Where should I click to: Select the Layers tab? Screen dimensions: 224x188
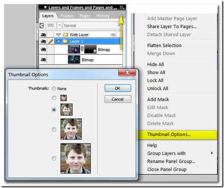48,16
